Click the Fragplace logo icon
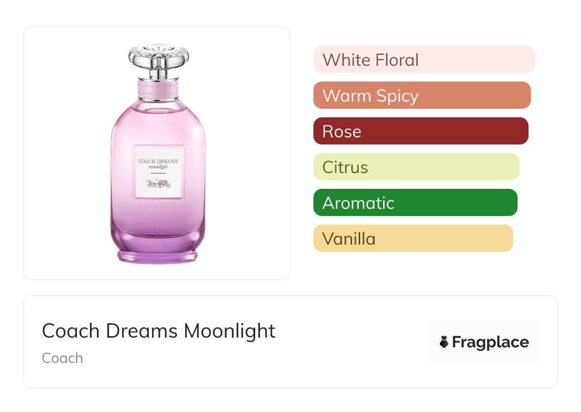The image size is (581, 412). pos(444,342)
